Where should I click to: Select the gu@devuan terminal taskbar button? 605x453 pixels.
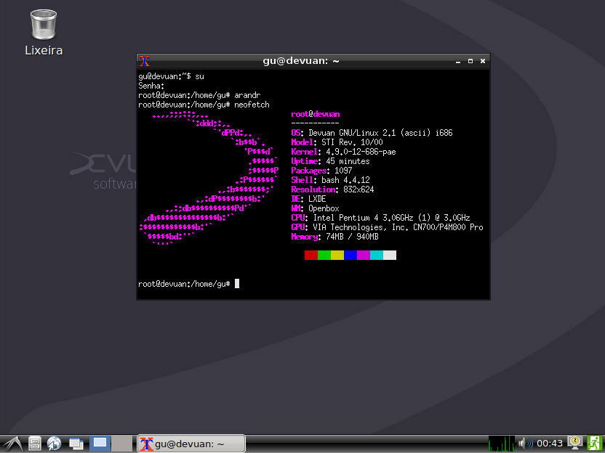pos(191,444)
